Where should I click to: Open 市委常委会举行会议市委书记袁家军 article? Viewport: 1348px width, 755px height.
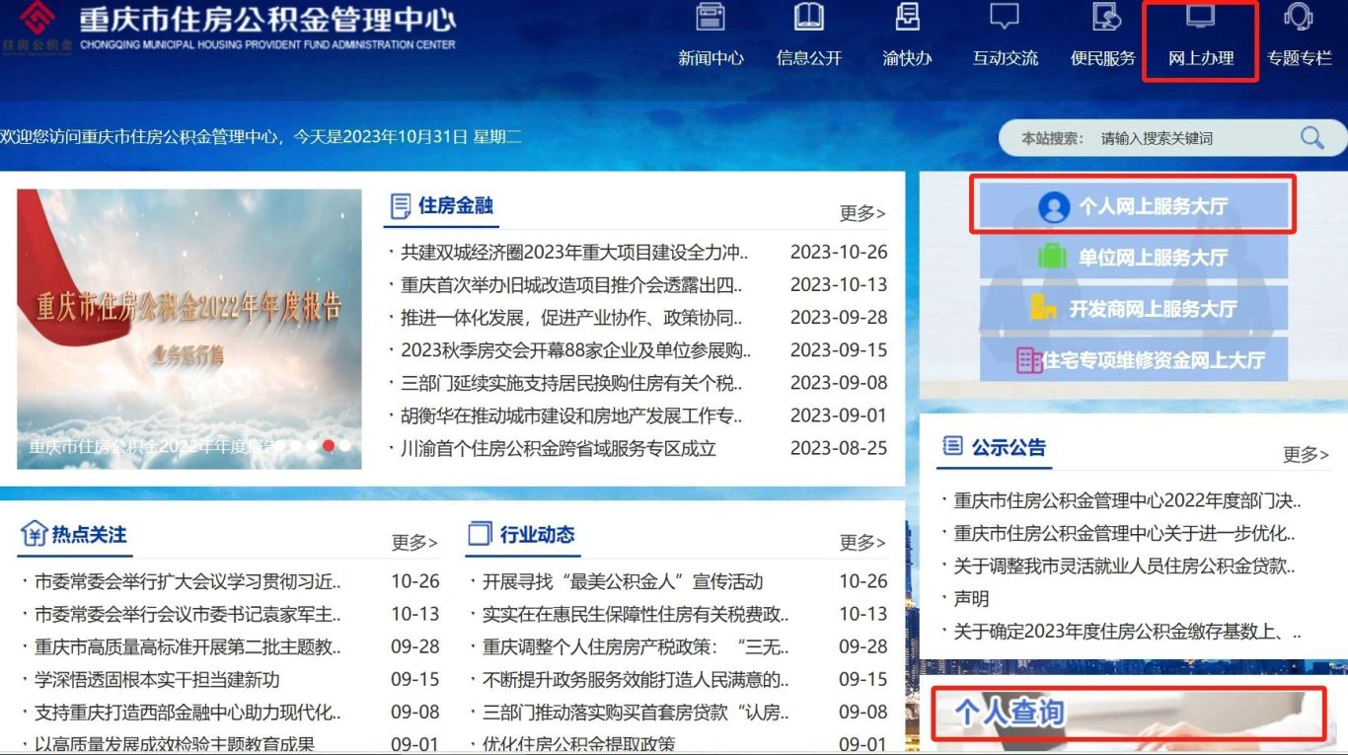pos(187,615)
